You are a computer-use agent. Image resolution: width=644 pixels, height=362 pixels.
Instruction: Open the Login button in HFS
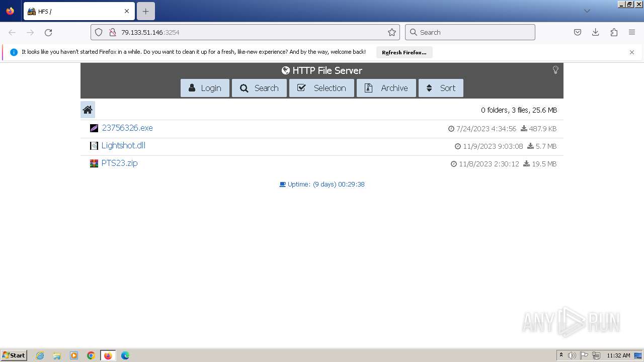205,88
